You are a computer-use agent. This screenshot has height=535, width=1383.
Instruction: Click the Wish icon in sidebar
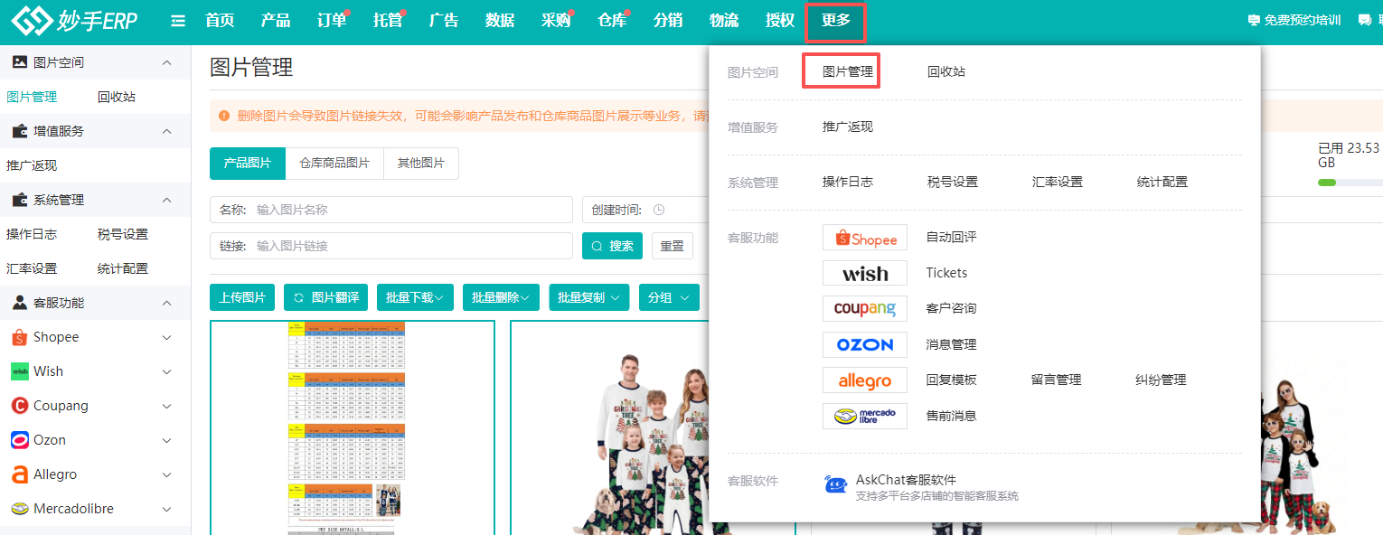point(19,371)
